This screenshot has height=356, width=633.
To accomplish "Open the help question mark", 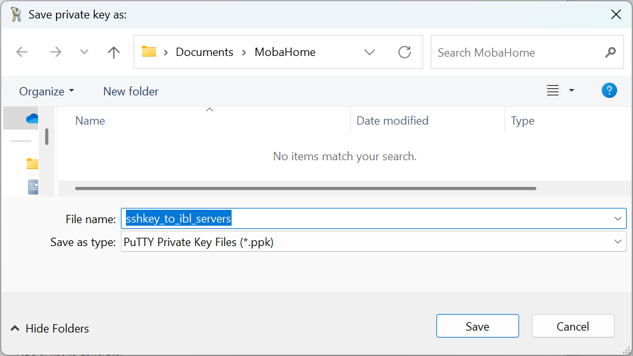I will point(609,90).
